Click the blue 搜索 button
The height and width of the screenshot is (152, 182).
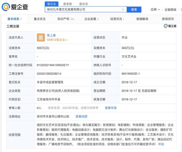click(134, 9)
